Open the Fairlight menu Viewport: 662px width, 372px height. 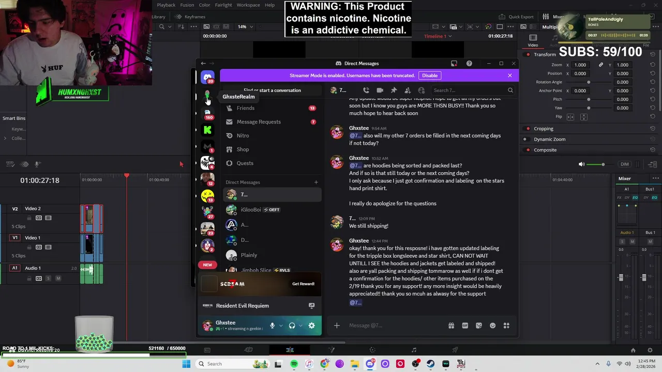(x=223, y=5)
